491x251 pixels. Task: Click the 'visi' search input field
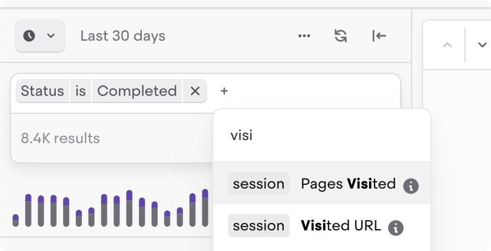click(321, 135)
